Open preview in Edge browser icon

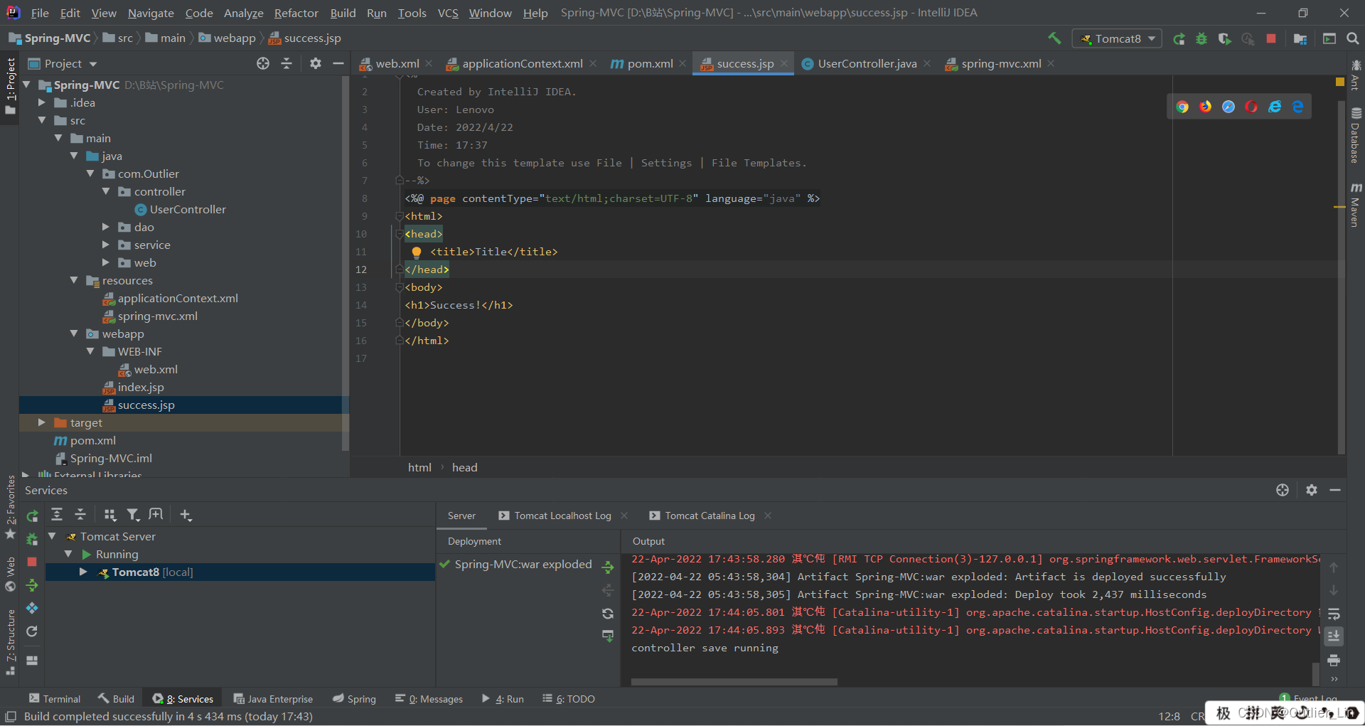pyautogui.click(x=1298, y=107)
